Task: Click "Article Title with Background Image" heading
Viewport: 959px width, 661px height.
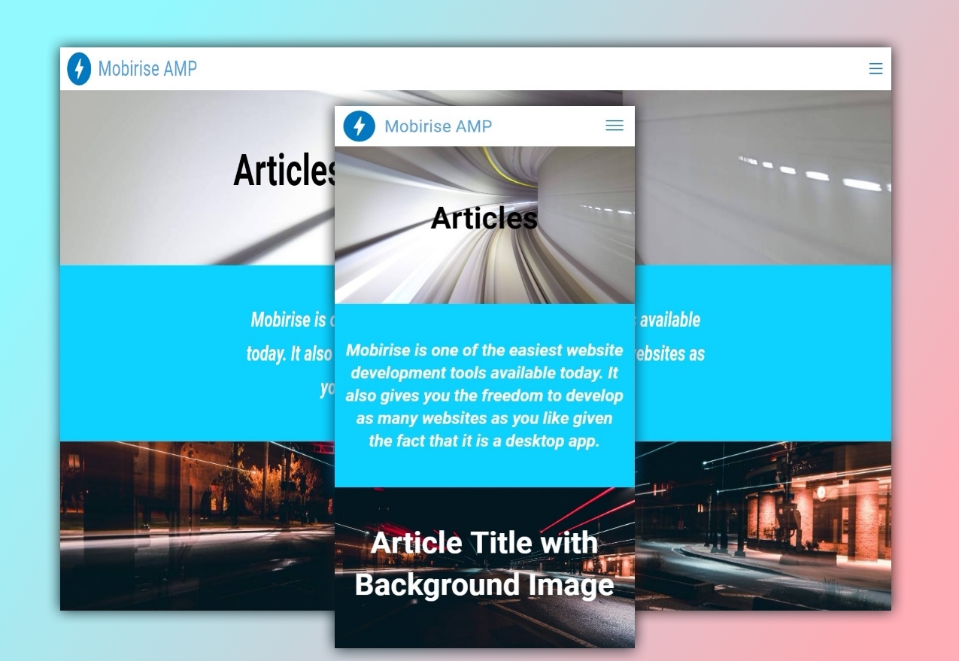Action: 484,563
